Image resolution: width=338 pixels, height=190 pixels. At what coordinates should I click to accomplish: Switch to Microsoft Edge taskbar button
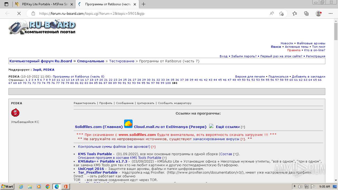click(57, 187)
